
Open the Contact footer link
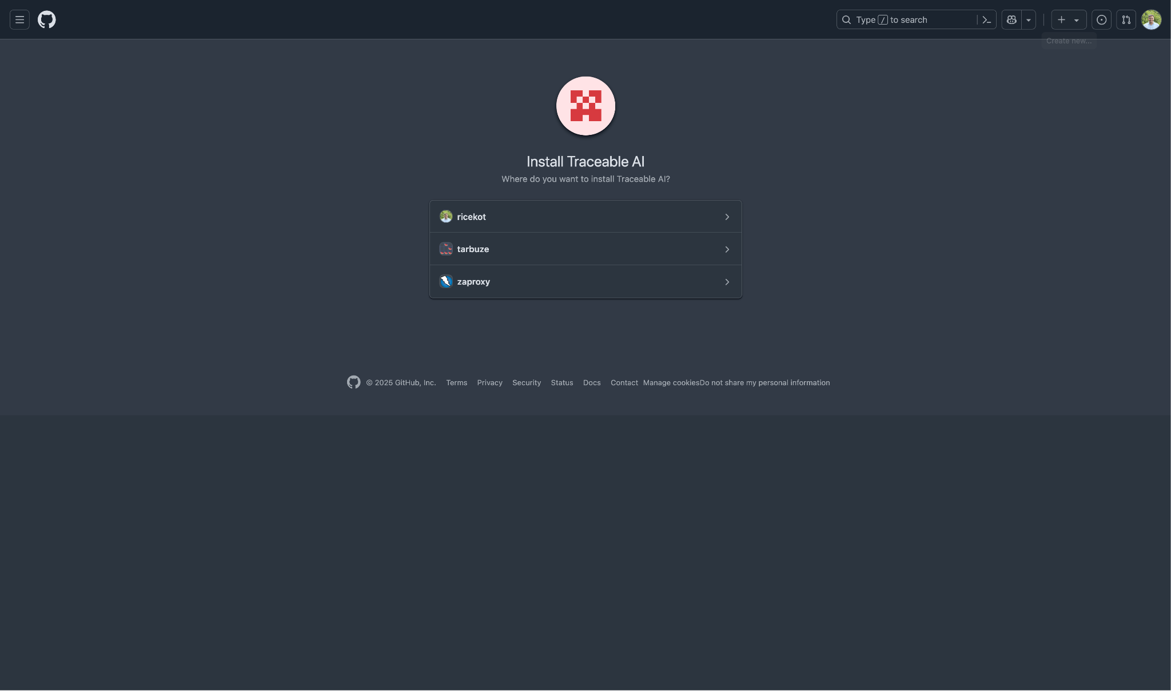click(624, 383)
